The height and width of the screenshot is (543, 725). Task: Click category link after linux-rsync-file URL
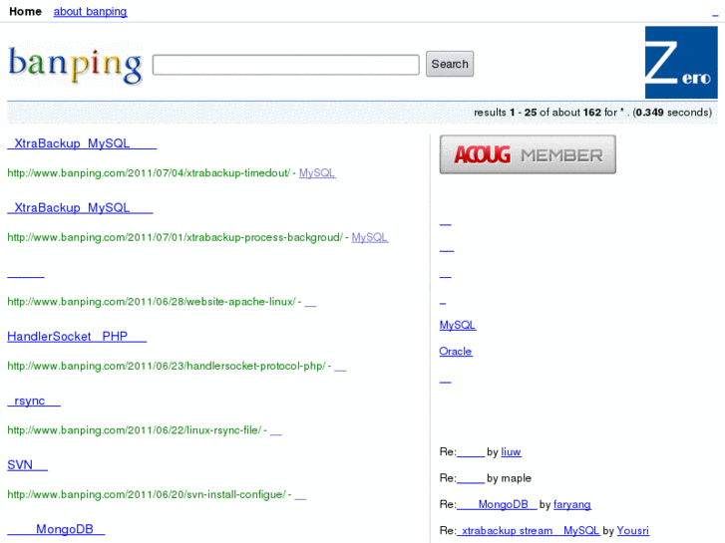[x=276, y=430]
